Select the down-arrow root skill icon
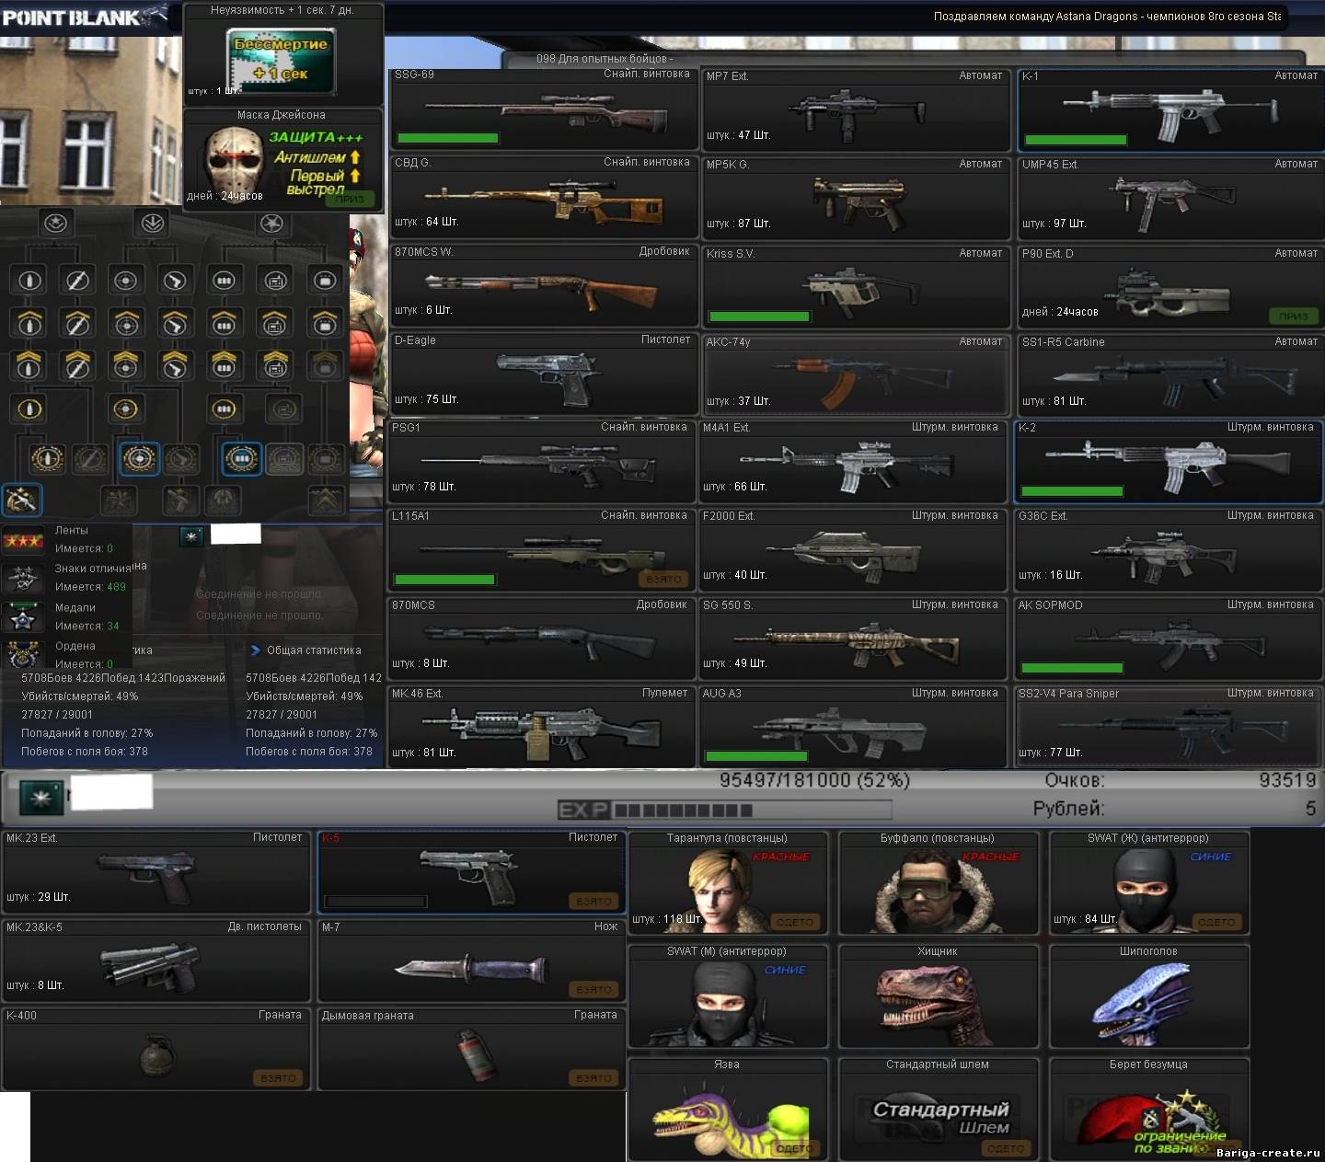The height and width of the screenshot is (1162, 1325). click(x=152, y=224)
